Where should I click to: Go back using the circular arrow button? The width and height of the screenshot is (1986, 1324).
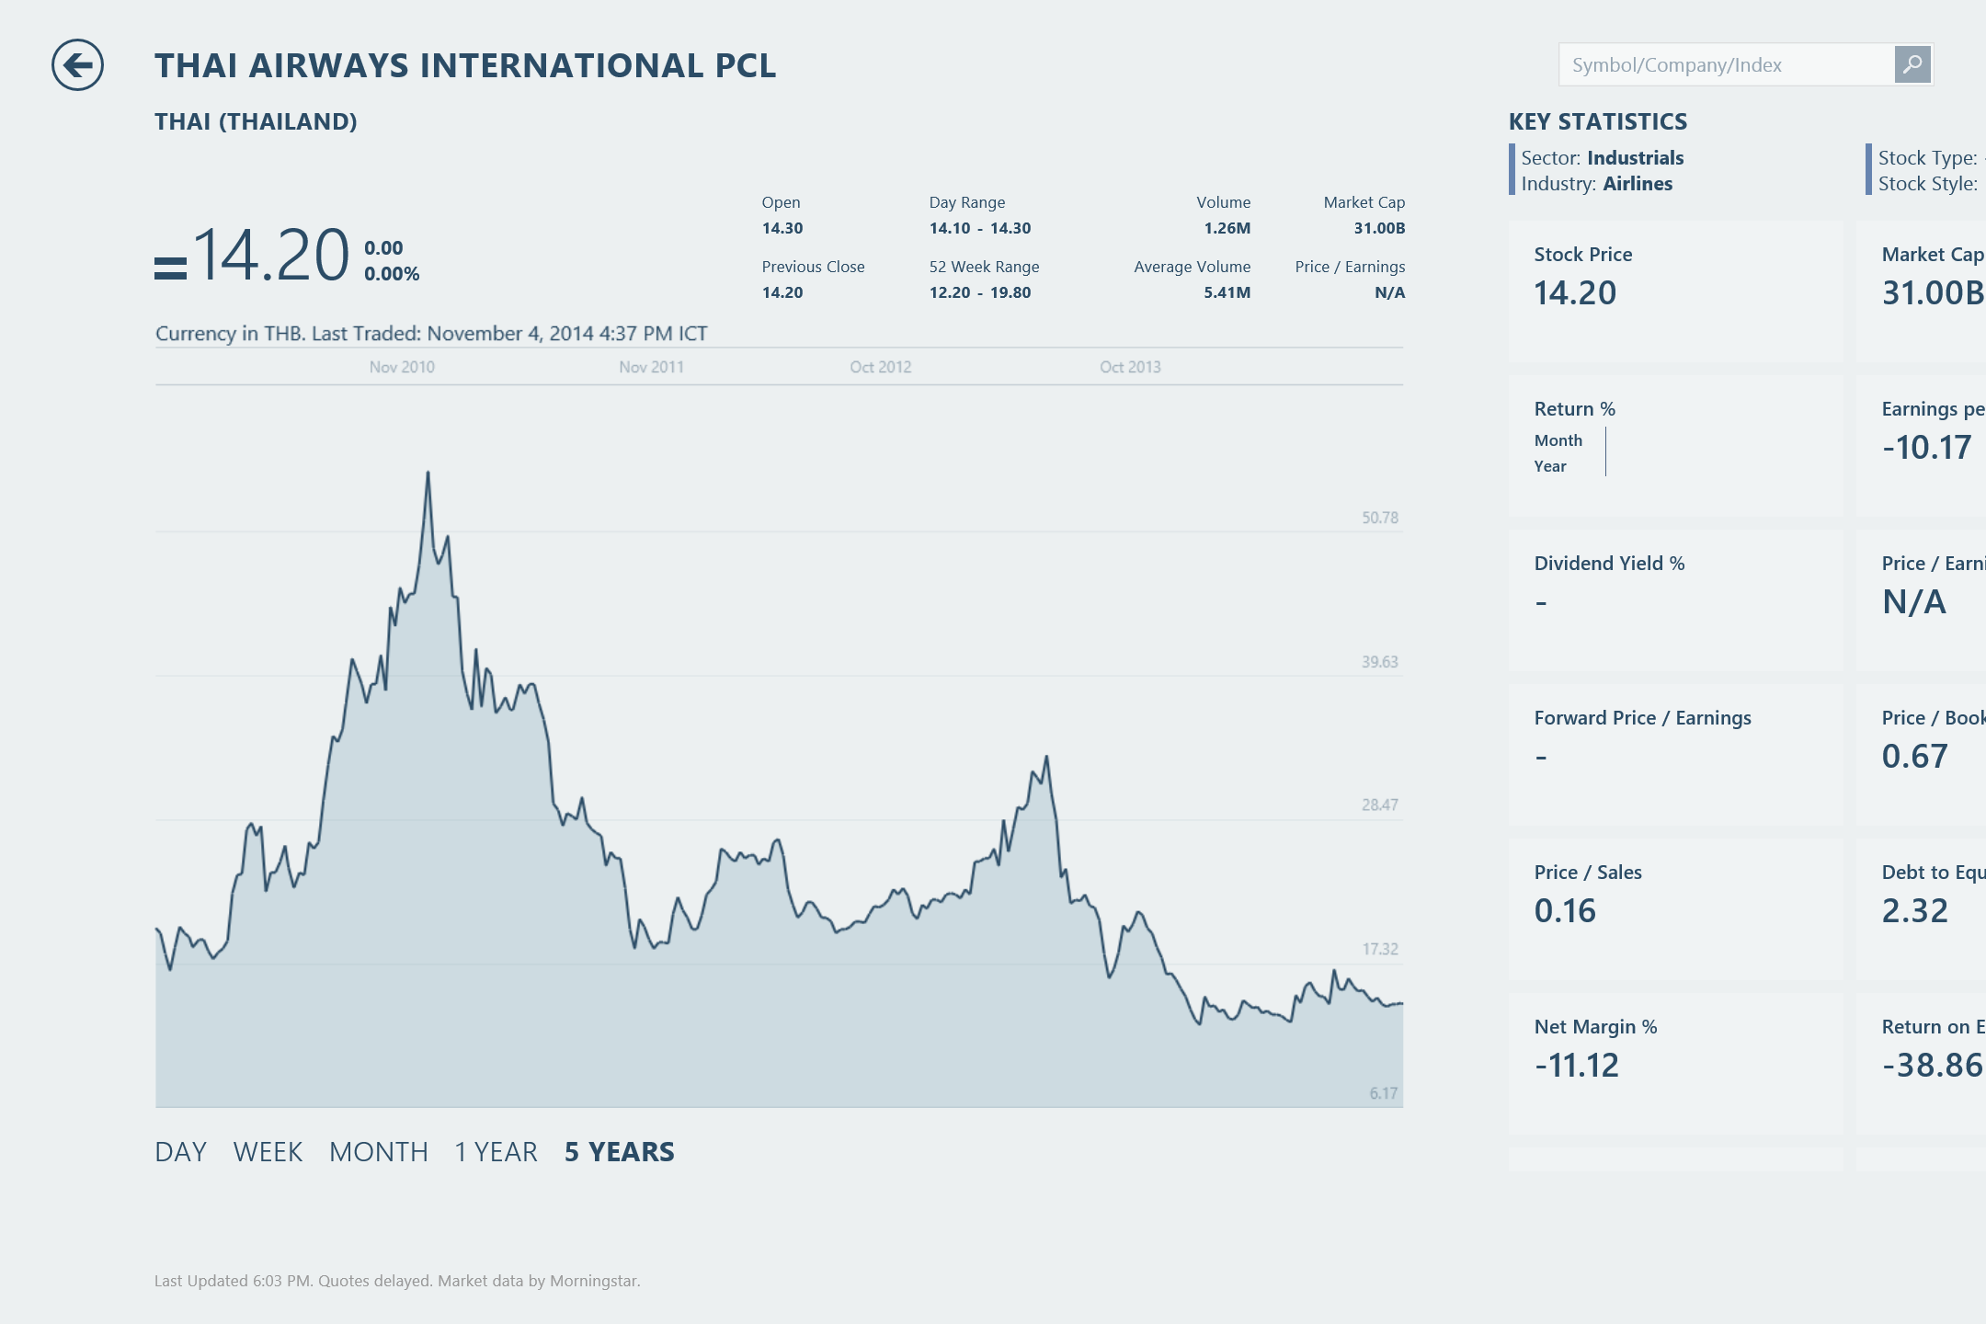[x=77, y=65]
